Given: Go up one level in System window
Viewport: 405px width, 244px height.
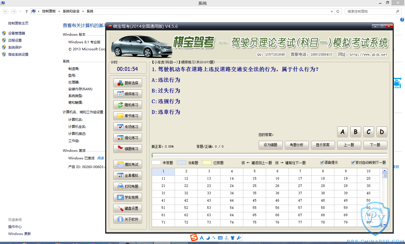Looking at the screenshot, I should pyautogui.click(x=27, y=12).
